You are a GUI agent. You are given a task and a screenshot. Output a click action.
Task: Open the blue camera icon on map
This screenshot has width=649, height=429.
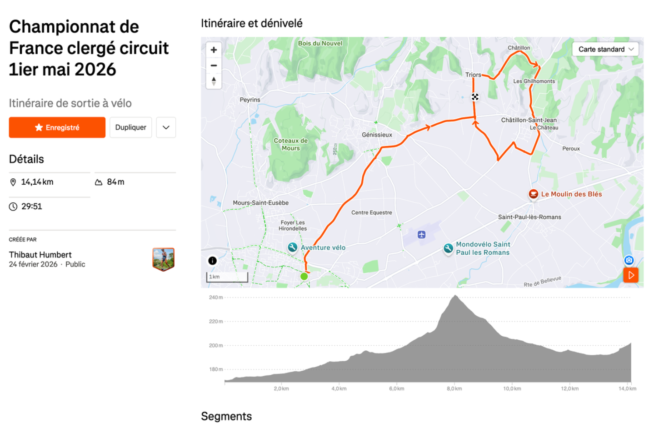tap(629, 260)
